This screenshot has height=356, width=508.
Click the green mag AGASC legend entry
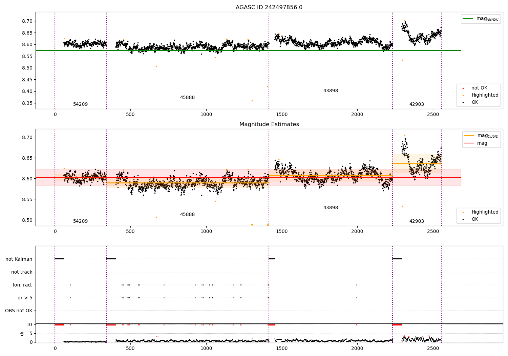[481, 19]
